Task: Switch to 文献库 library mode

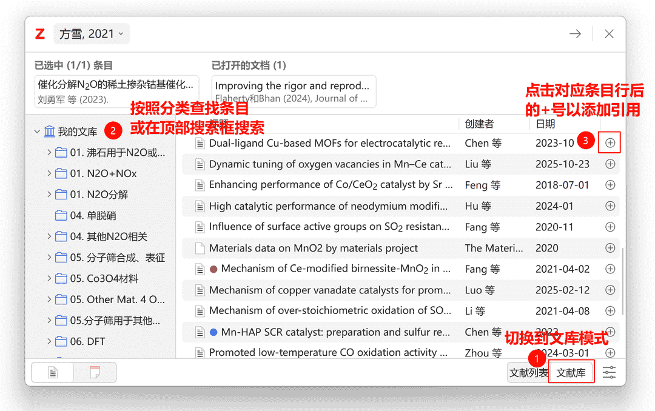Action: point(571,373)
